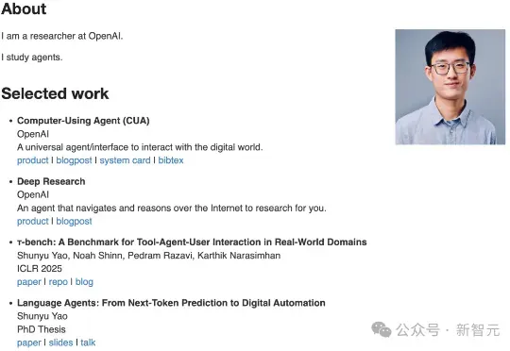Click the WeChat logo in watermark

pyautogui.click(x=382, y=329)
